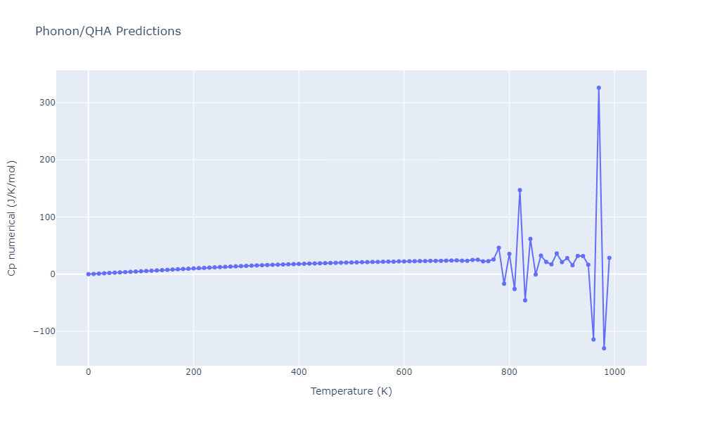
Task: Click the y-axis tick label "100"
Action: pyautogui.click(x=48, y=217)
